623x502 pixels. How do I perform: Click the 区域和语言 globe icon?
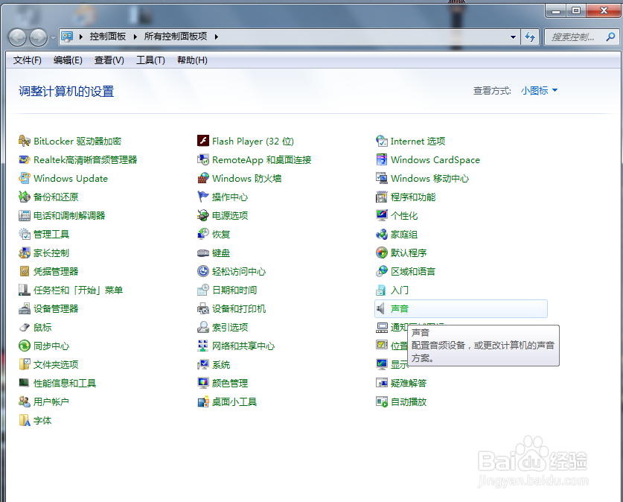381,271
